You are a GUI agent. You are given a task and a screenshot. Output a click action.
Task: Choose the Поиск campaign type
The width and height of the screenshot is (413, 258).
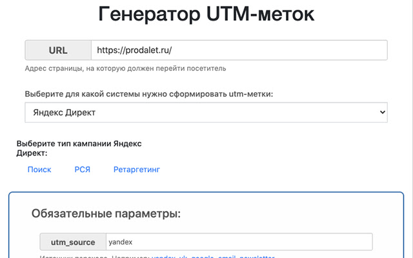pos(39,170)
